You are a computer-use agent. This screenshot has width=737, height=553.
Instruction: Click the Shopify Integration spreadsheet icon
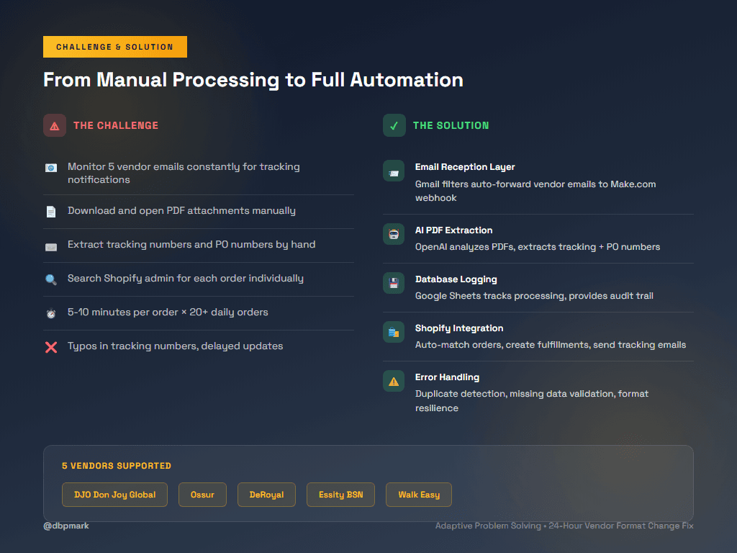click(393, 333)
